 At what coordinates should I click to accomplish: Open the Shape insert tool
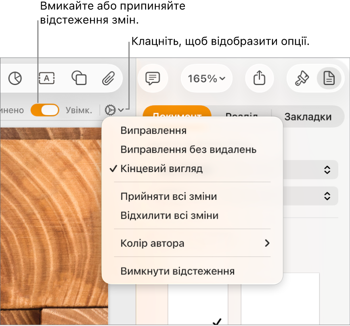[79, 78]
